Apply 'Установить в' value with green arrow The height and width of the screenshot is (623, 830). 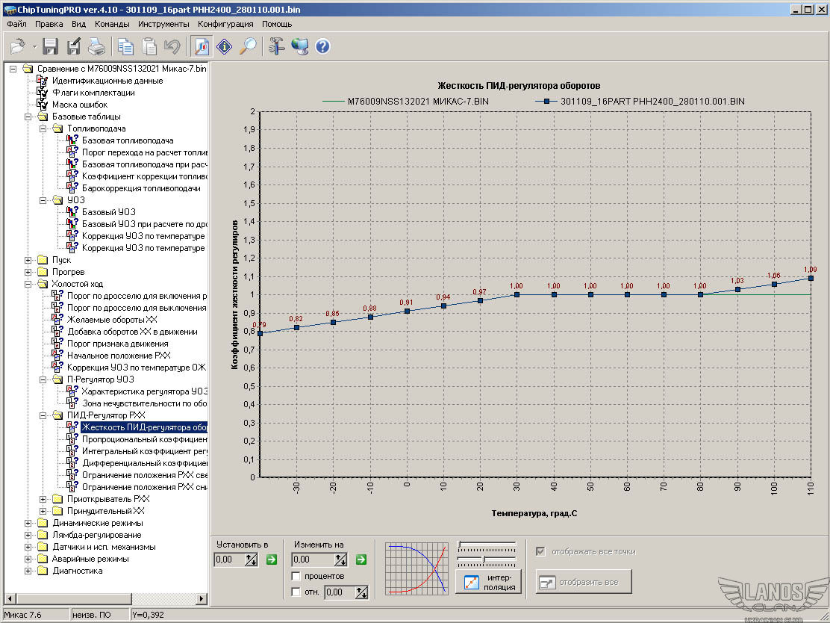[x=271, y=560]
